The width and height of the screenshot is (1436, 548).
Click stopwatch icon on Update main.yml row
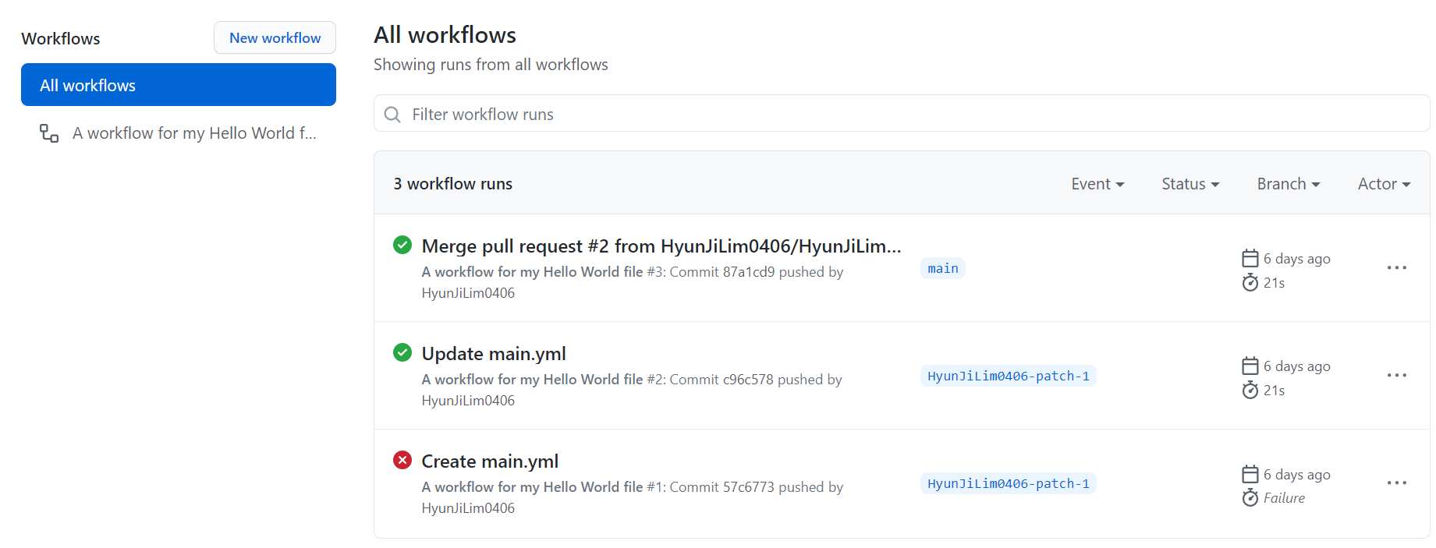(1250, 390)
